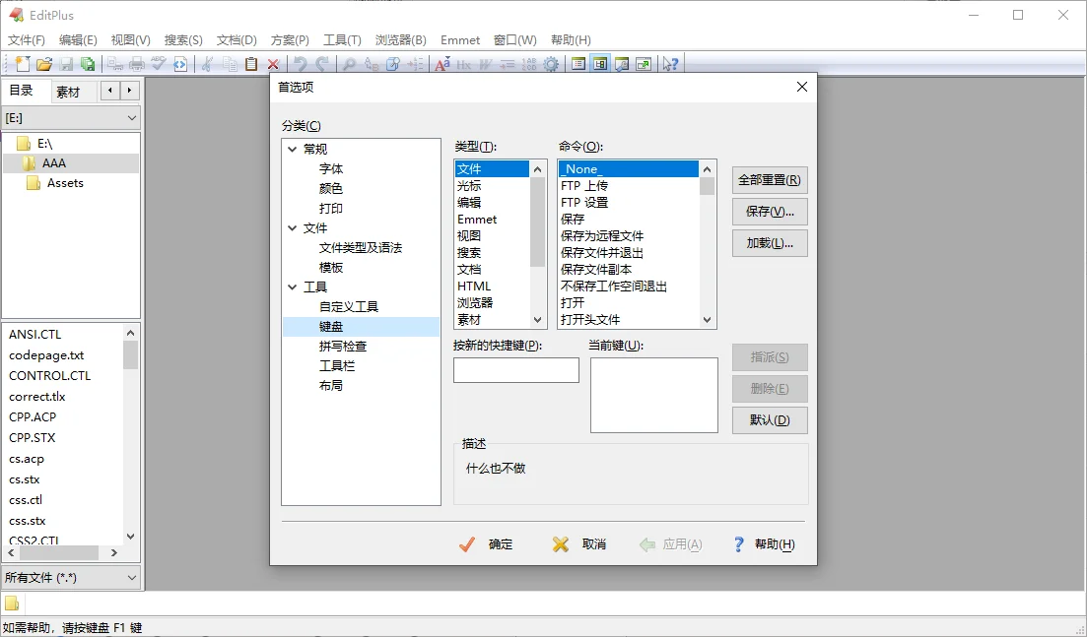Click the 加载(L)... button
The image size is (1087, 637).
(x=770, y=244)
